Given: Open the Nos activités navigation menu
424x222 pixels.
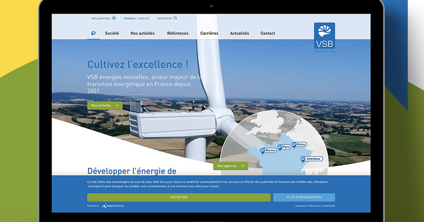Looking at the screenshot, I should point(142,33).
